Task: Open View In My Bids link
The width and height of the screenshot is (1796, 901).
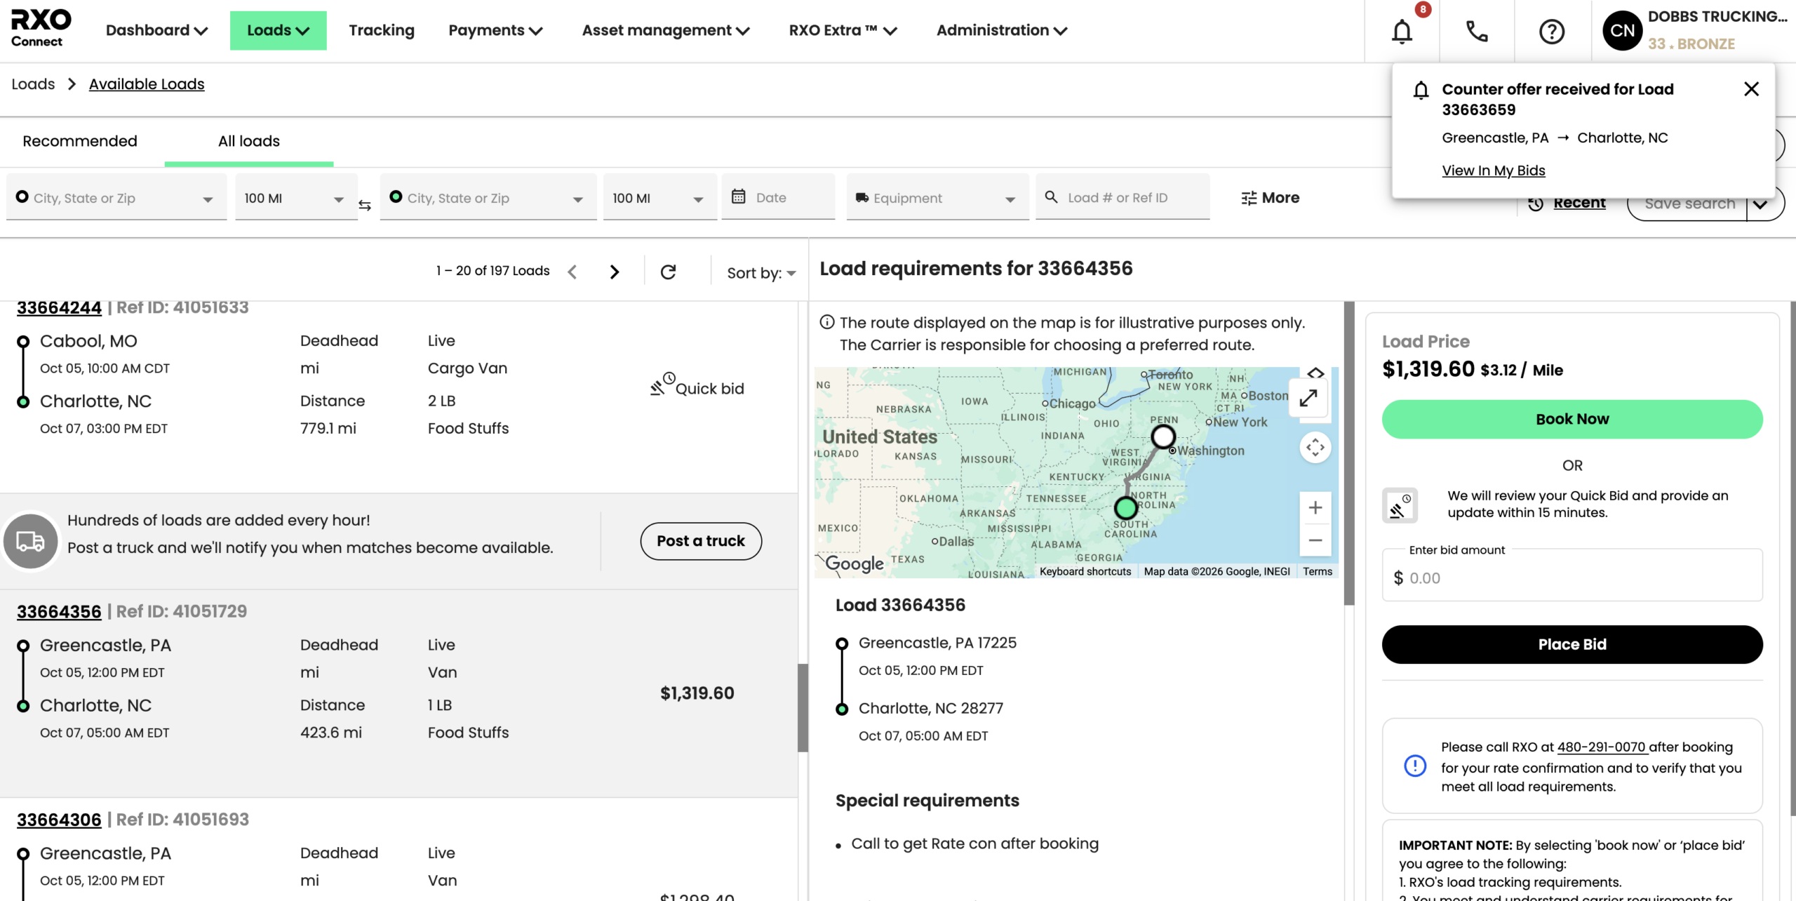Action: tap(1494, 171)
